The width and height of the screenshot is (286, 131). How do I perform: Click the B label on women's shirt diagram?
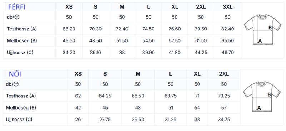[269, 94]
